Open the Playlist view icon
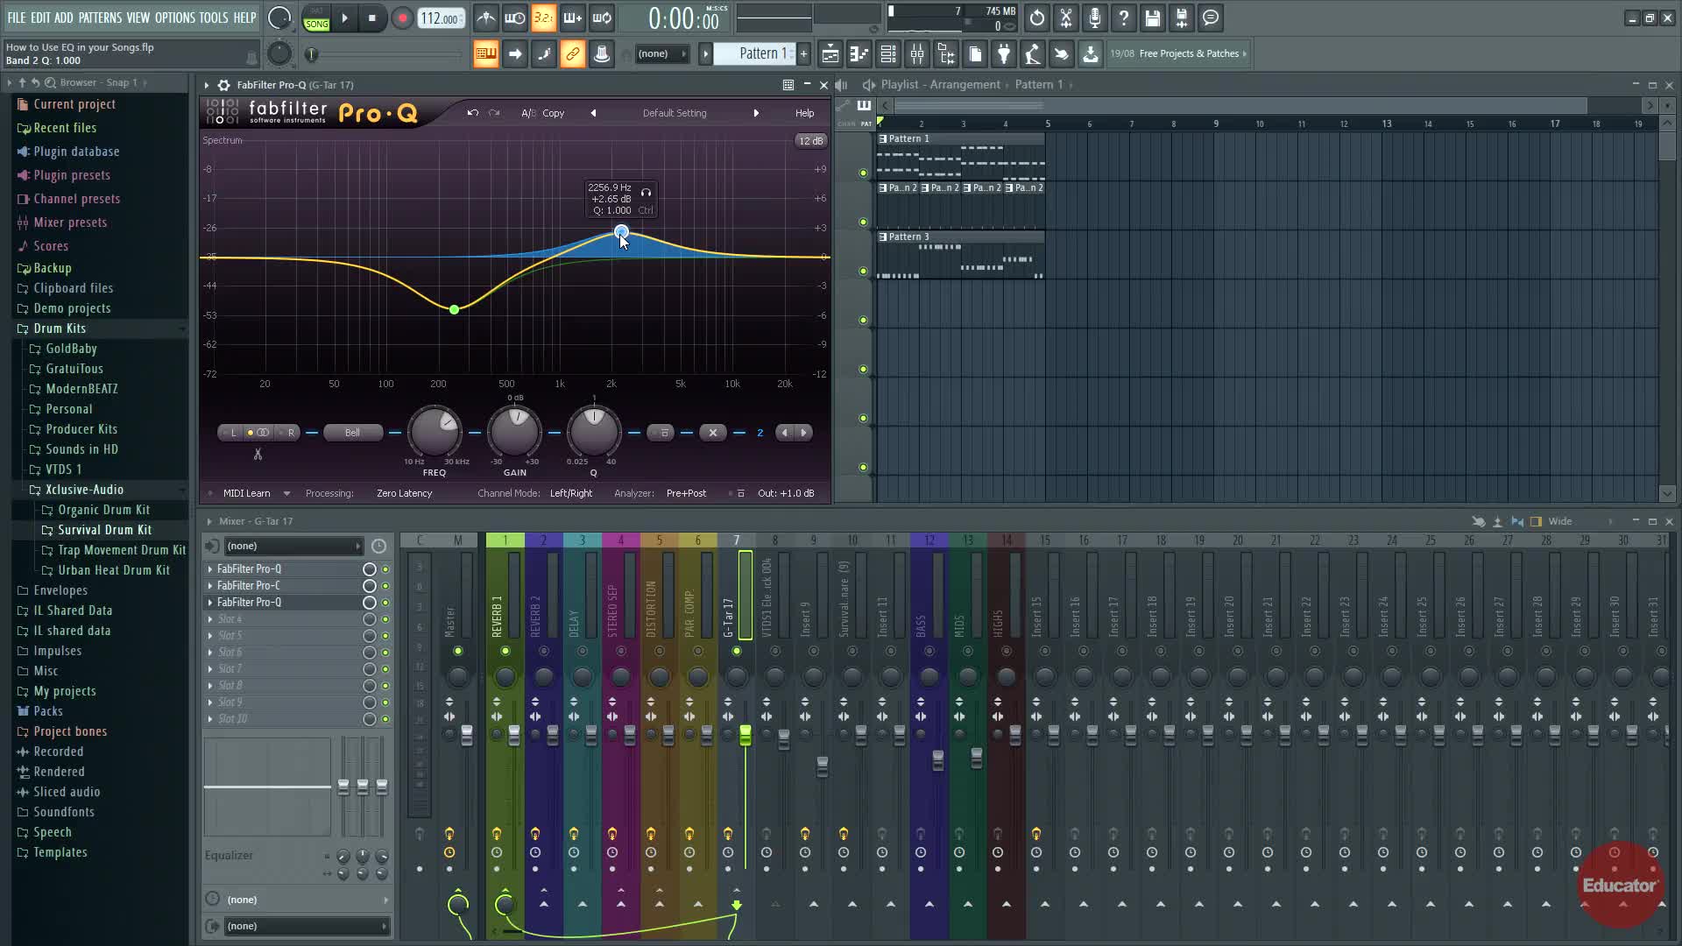The height and width of the screenshot is (946, 1682). point(830,54)
